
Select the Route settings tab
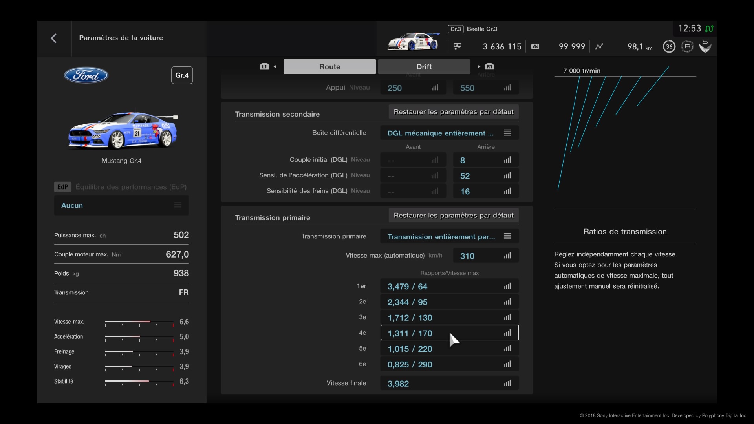tap(329, 67)
